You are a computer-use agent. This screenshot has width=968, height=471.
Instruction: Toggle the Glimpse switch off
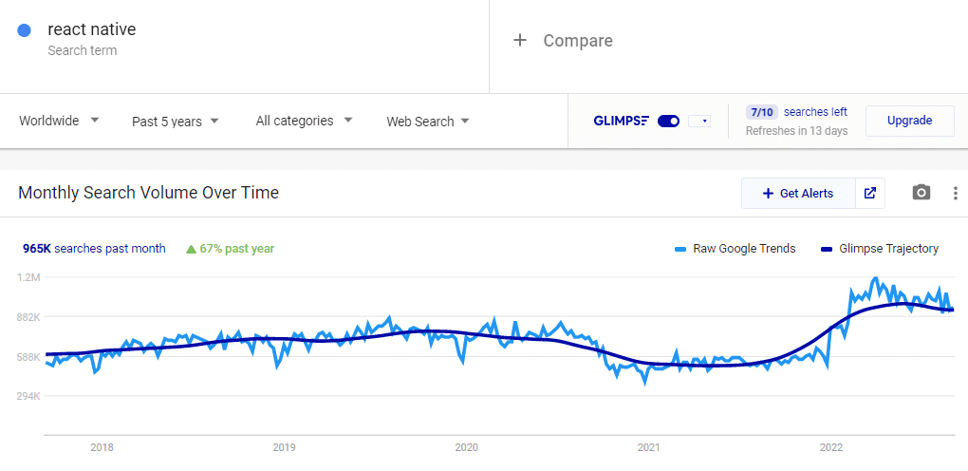pyautogui.click(x=668, y=121)
